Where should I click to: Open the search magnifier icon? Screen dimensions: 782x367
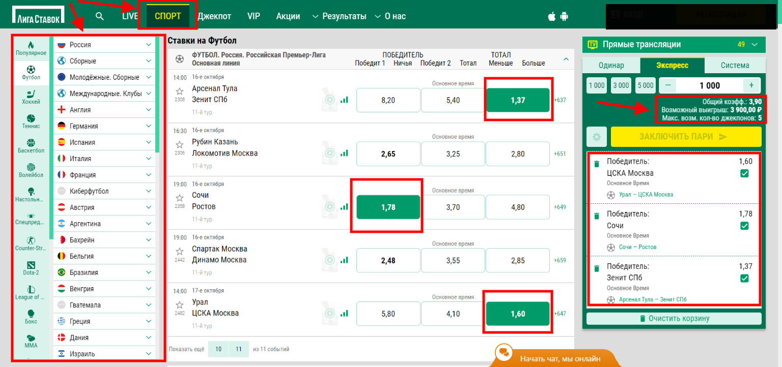pos(100,16)
